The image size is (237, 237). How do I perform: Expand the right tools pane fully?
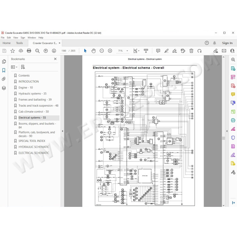click(233, 203)
